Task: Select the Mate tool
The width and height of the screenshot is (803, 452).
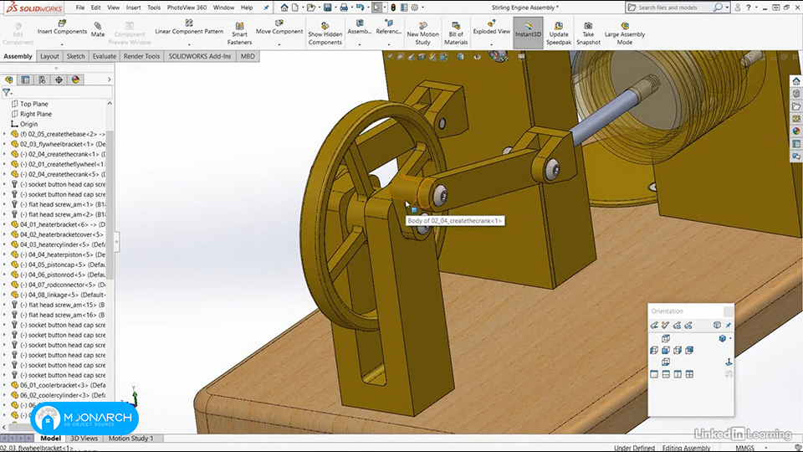Action: 98,30
